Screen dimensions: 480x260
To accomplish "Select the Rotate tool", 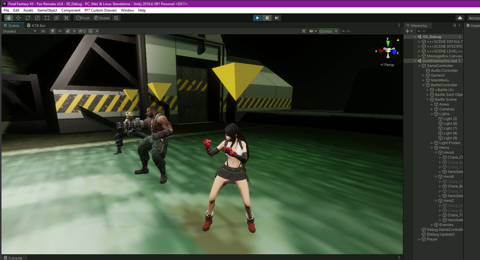I will click(x=28, y=18).
